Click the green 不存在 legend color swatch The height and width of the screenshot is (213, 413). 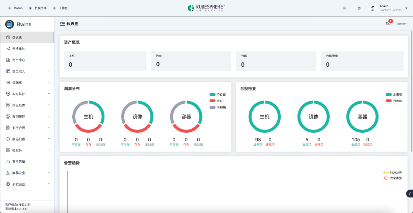pyautogui.click(x=213, y=94)
